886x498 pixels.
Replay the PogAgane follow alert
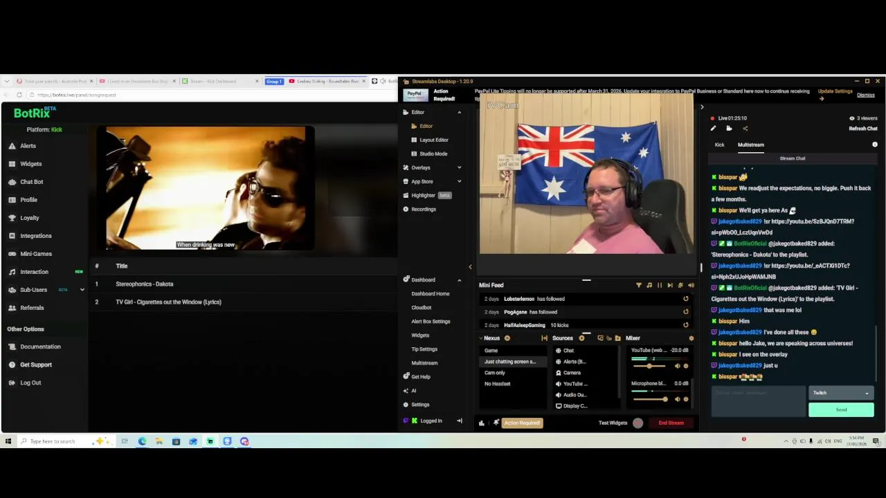[686, 312]
